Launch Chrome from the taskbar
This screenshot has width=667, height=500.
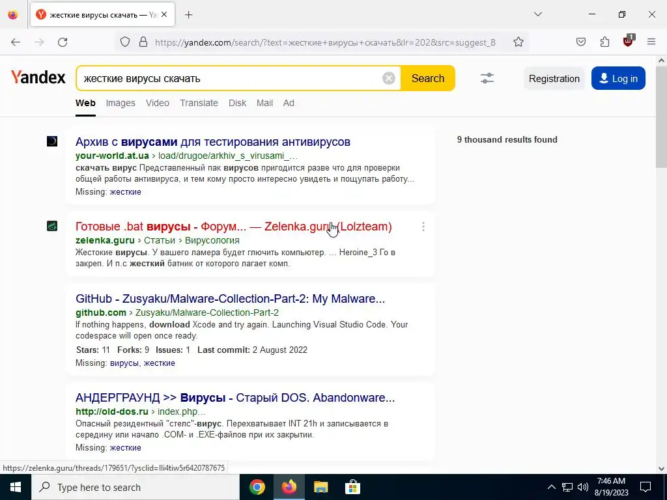(x=257, y=487)
